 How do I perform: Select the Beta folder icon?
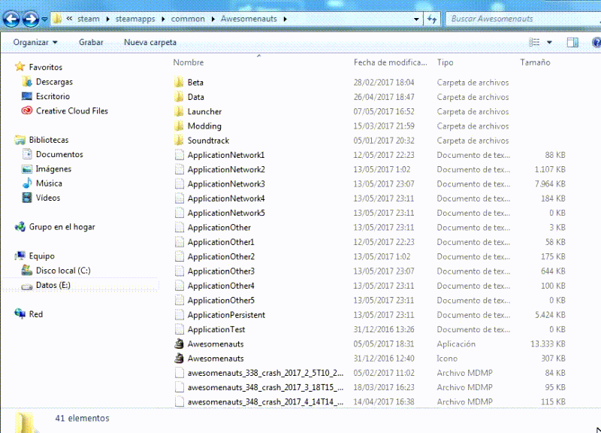[x=179, y=83]
